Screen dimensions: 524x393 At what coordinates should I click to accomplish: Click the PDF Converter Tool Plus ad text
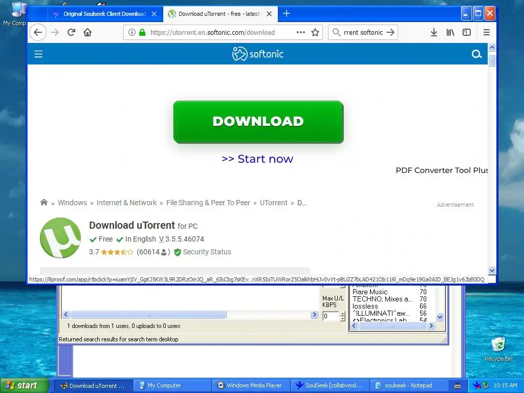[442, 170]
